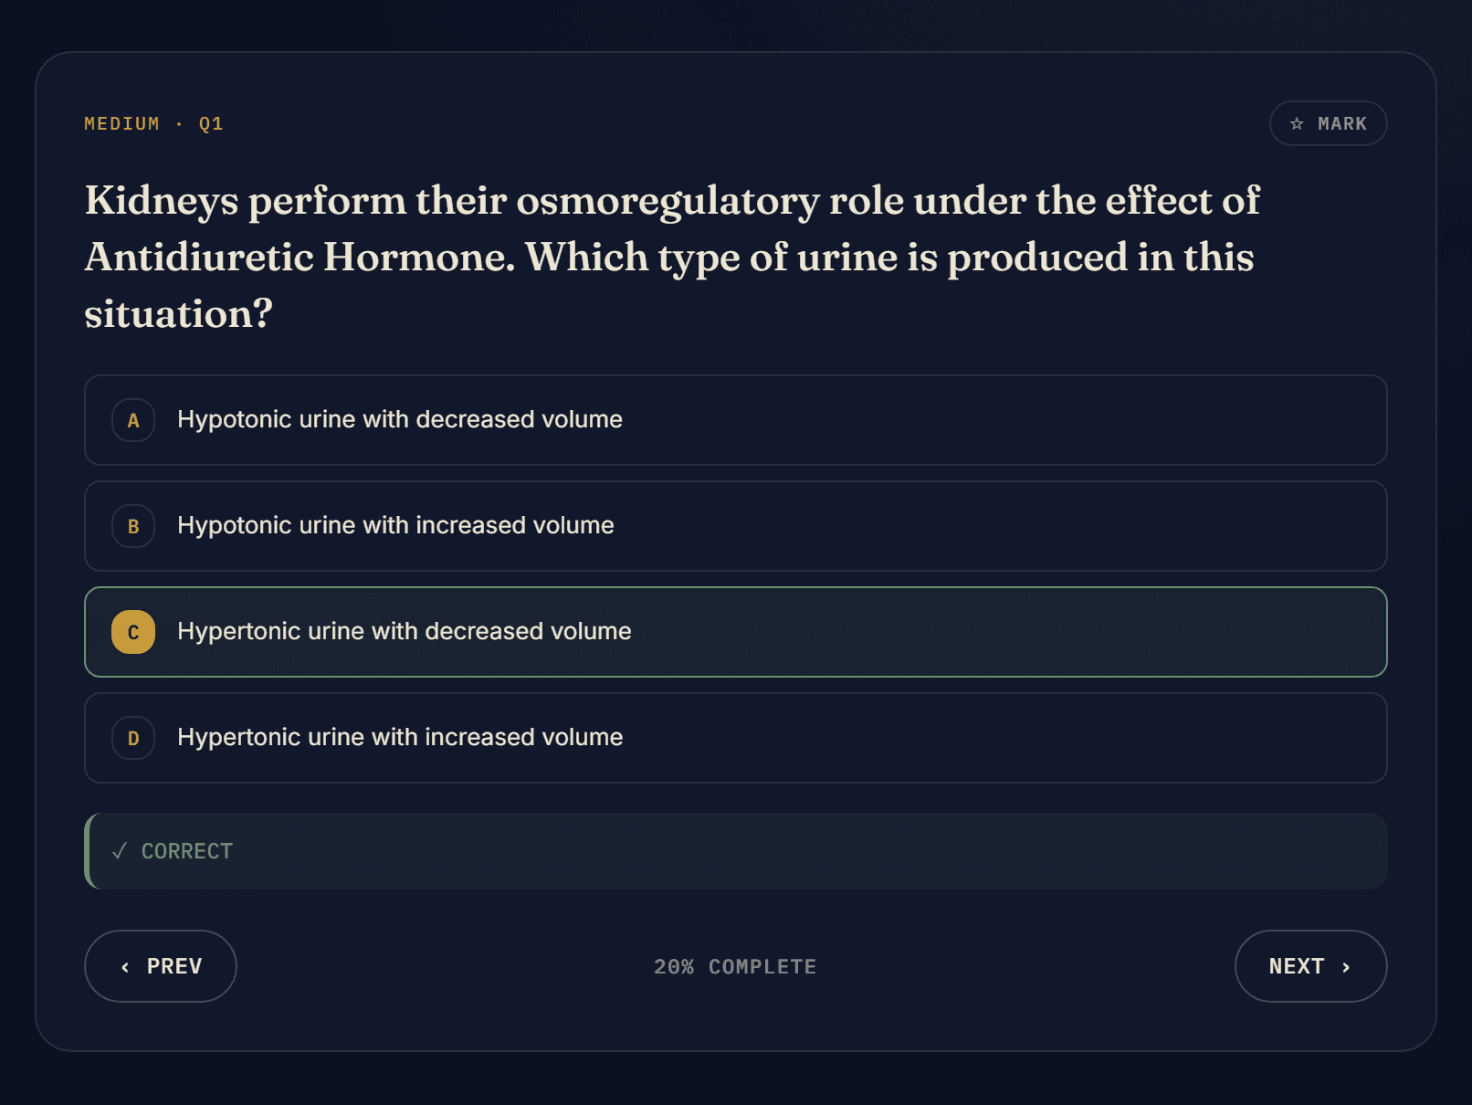Screen dimensions: 1472x1105
Task: Choose Hypotonic urine with increased volume
Action: click(x=736, y=526)
